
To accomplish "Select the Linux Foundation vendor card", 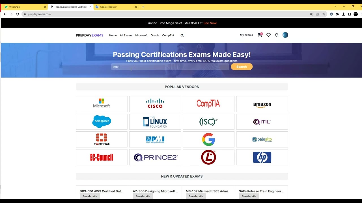I will pos(155,122).
